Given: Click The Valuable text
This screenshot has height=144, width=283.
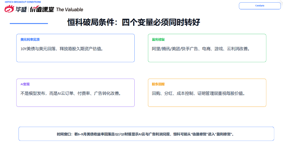Looking at the screenshot, I should [70, 9].
